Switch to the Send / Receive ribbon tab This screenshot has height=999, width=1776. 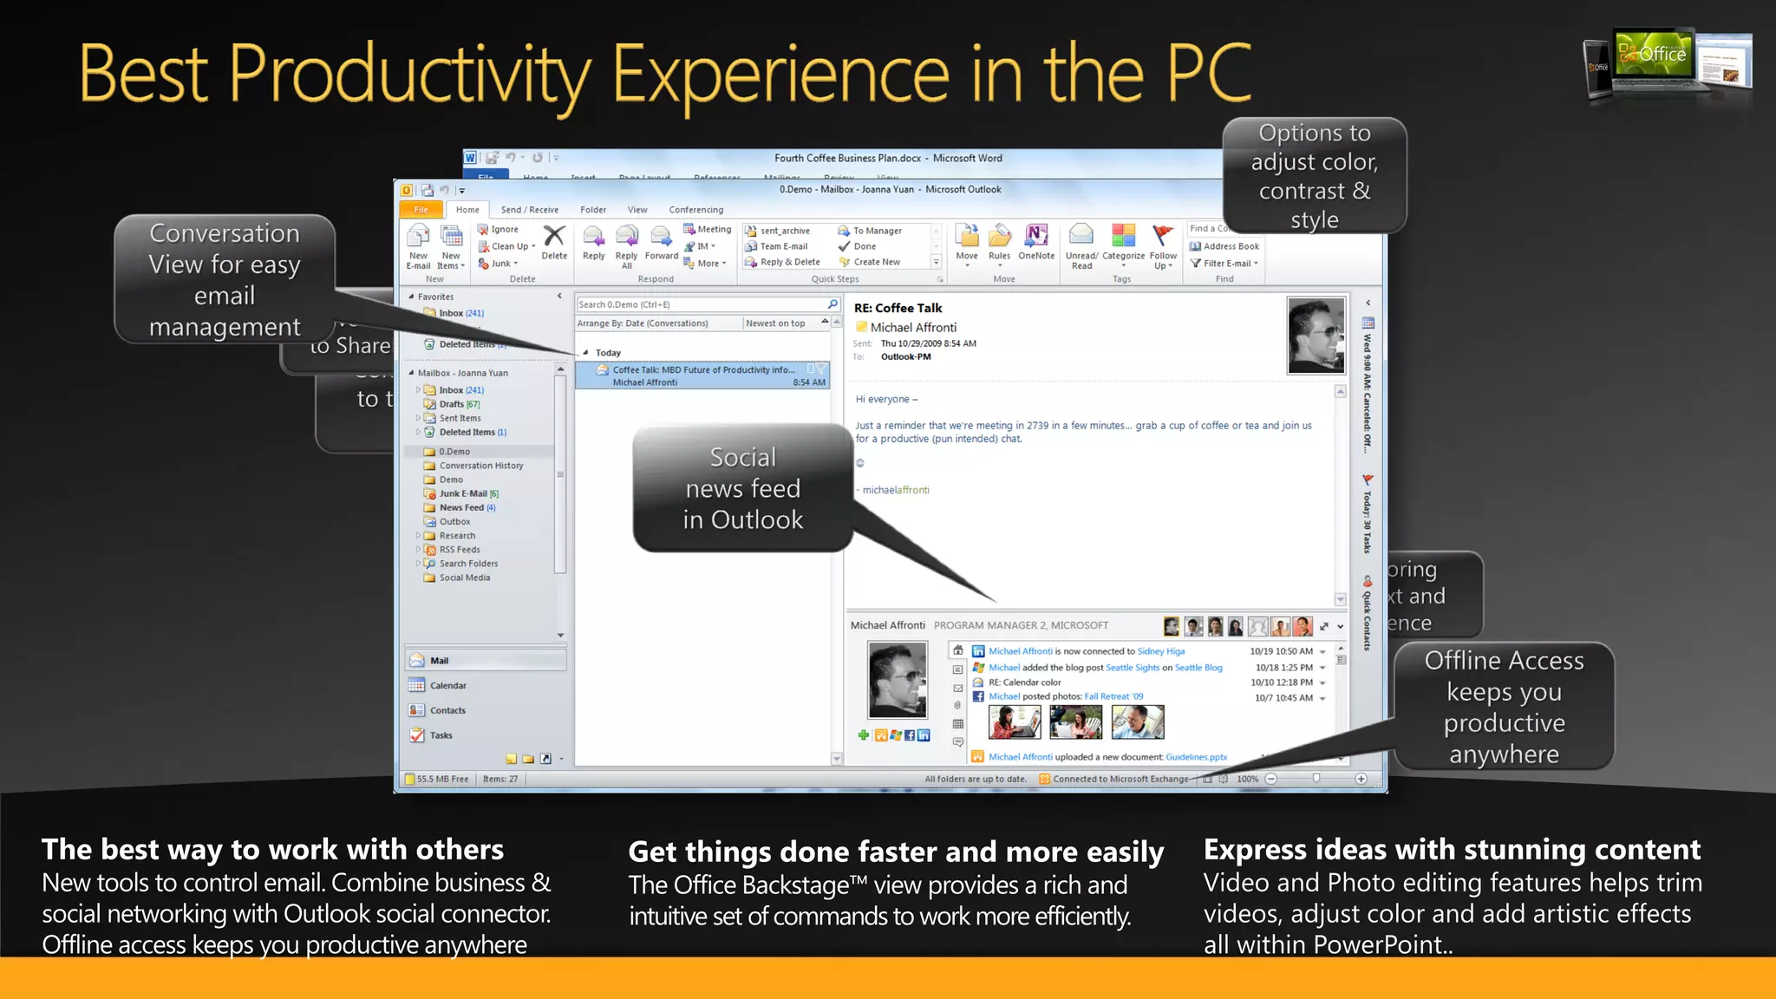click(529, 210)
